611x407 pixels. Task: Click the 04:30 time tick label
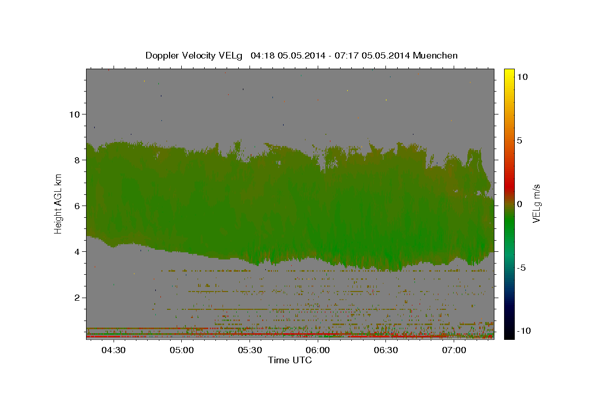114,350
